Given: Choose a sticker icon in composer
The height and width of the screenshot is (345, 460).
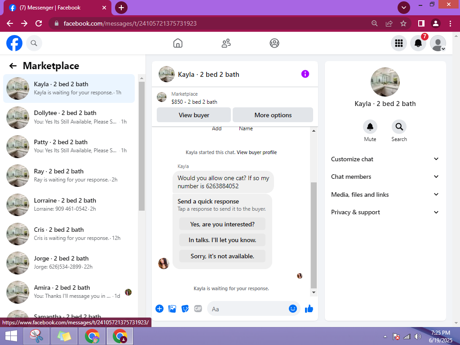Looking at the screenshot, I should 185,309.
